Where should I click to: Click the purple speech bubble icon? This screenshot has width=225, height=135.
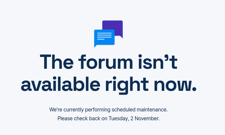pos(115,25)
